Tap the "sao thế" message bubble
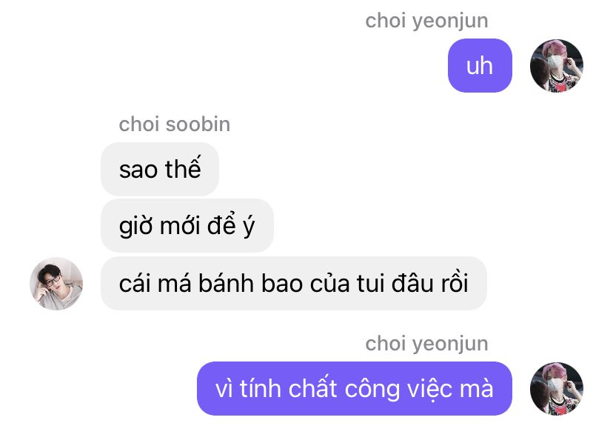613x423 pixels. (x=160, y=169)
